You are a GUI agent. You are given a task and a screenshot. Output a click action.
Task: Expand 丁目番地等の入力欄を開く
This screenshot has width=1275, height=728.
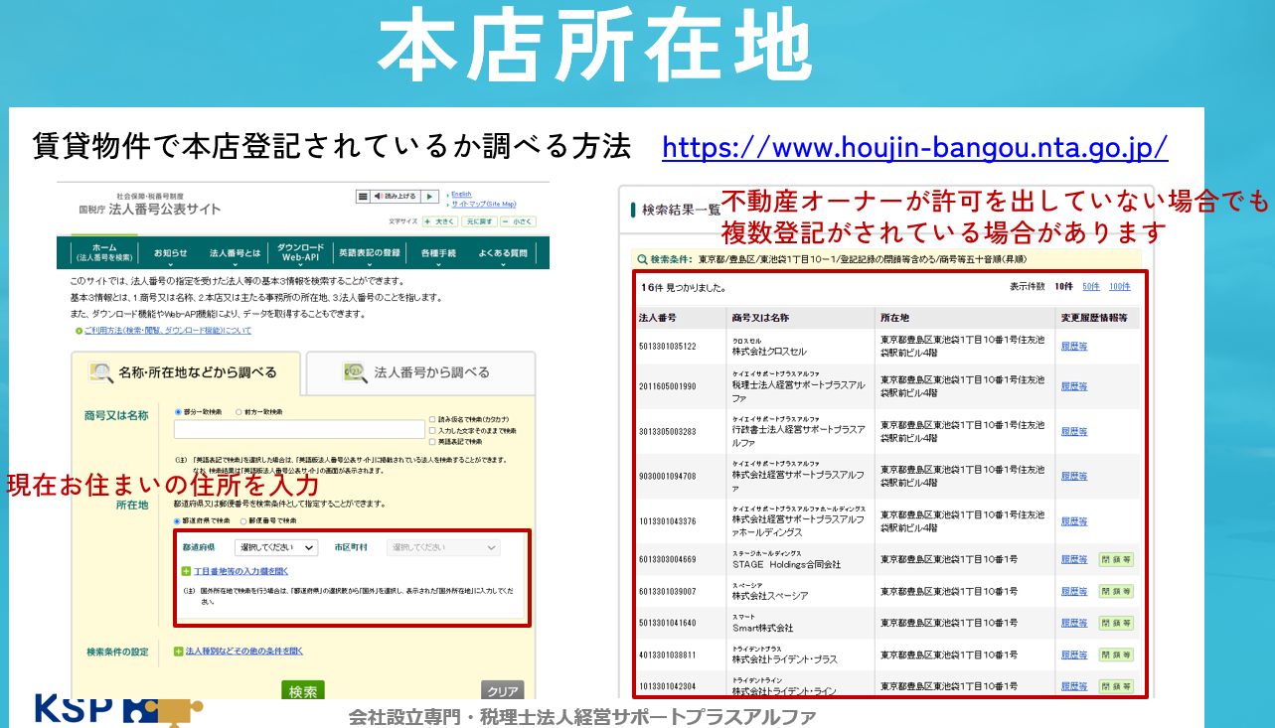(239, 571)
